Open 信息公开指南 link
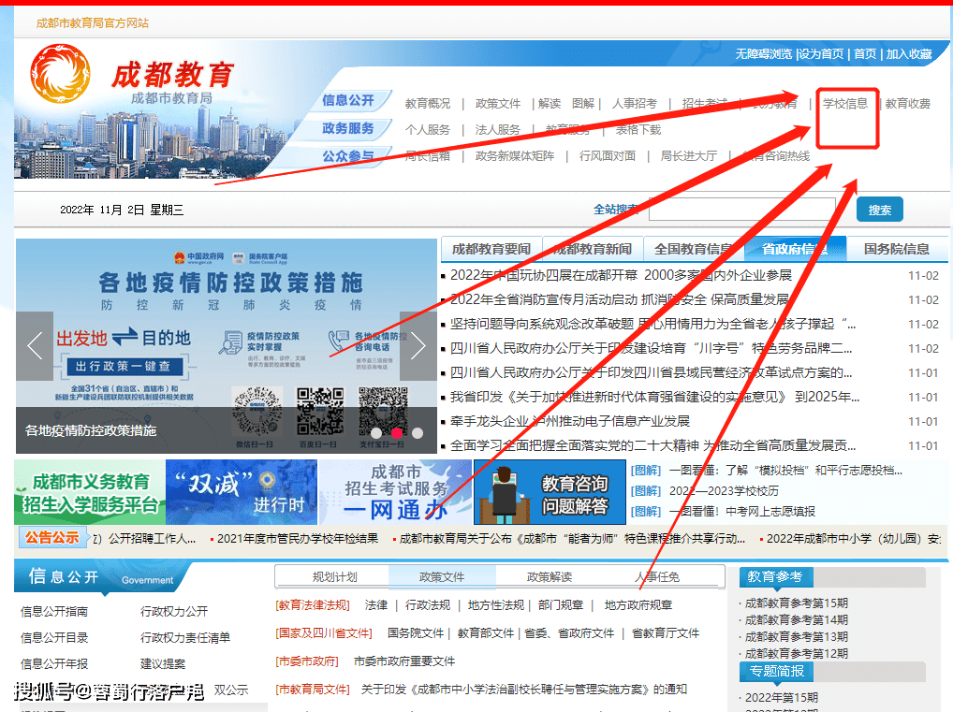Viewport: 953px width, 712px height. [x=54, y=611]
